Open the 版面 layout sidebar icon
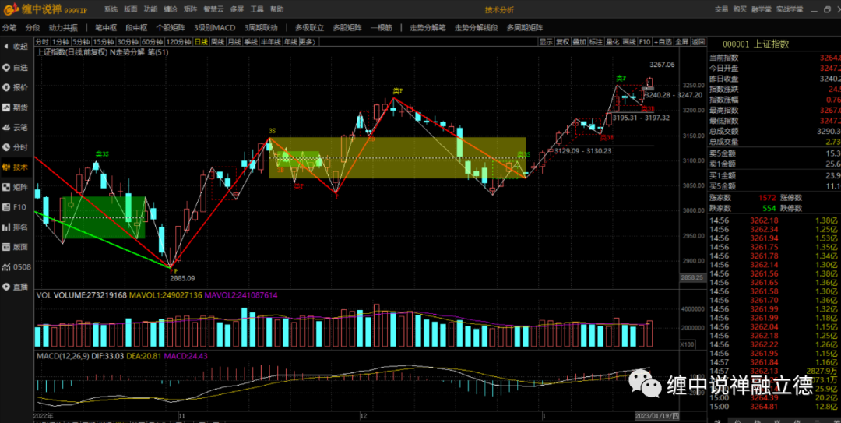Viewport: 841px width, 423px height. 15,247
